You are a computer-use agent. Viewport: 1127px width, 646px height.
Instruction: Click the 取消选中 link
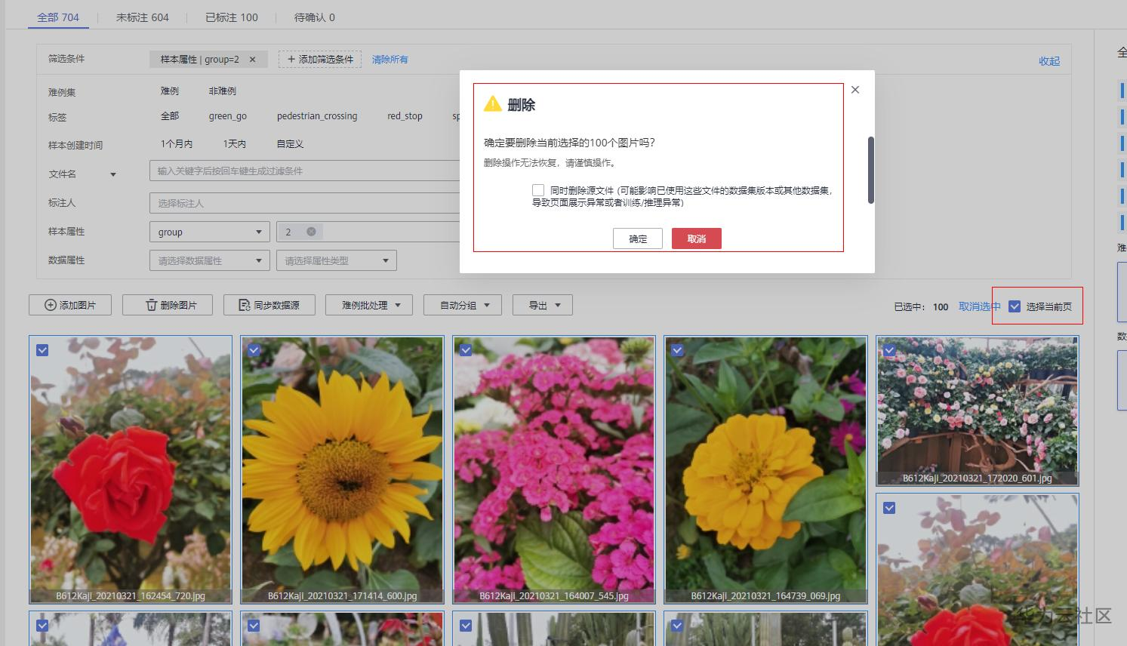click(980, 306)
